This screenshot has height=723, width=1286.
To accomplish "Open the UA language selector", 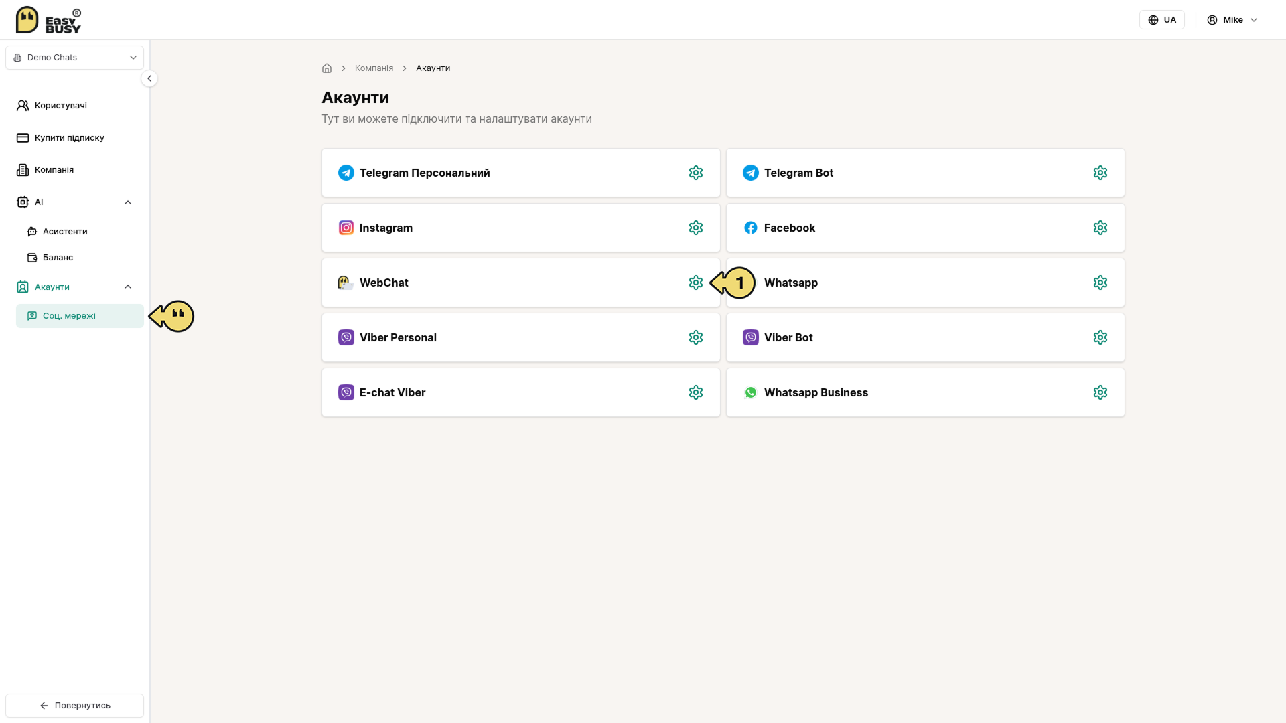I will click(1162, 20).
